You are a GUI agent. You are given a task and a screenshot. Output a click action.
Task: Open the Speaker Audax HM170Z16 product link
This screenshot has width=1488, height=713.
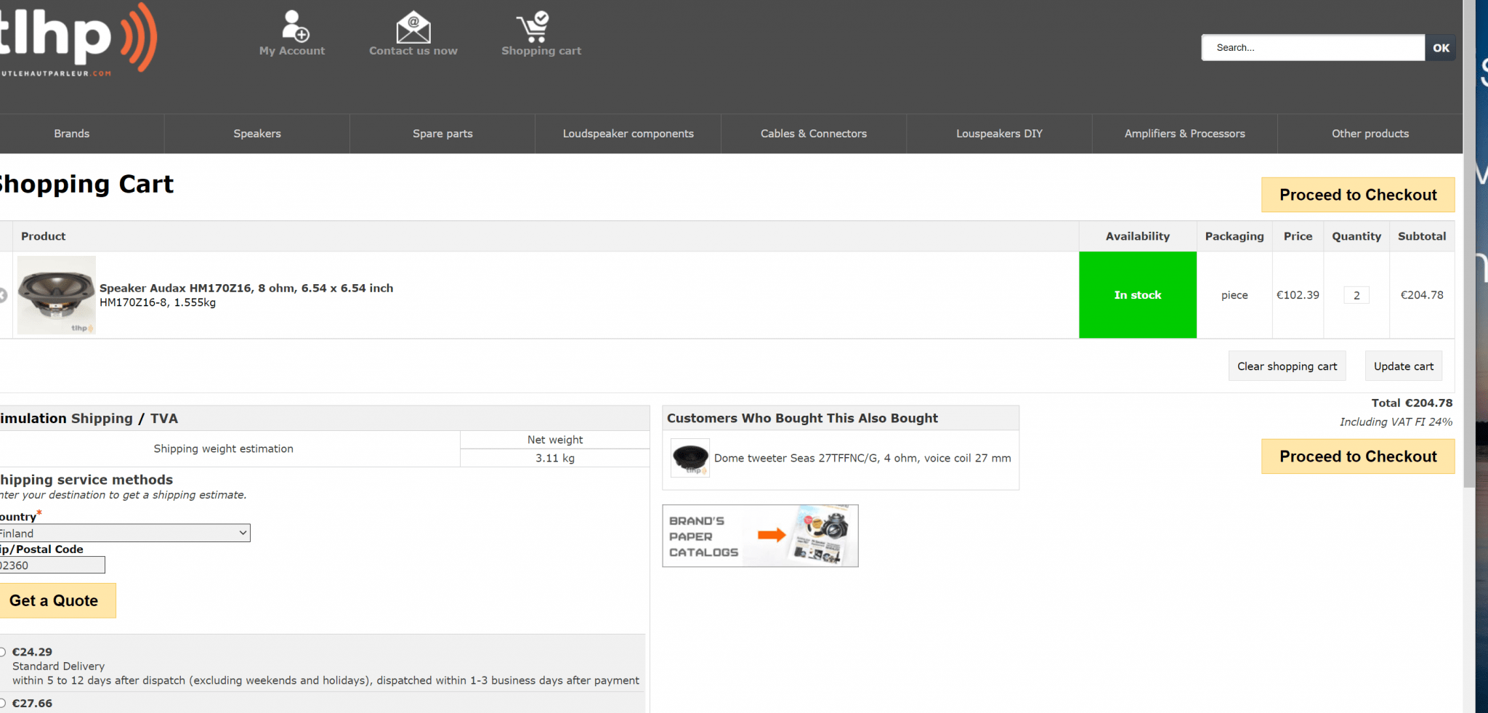tap(246, 288)
